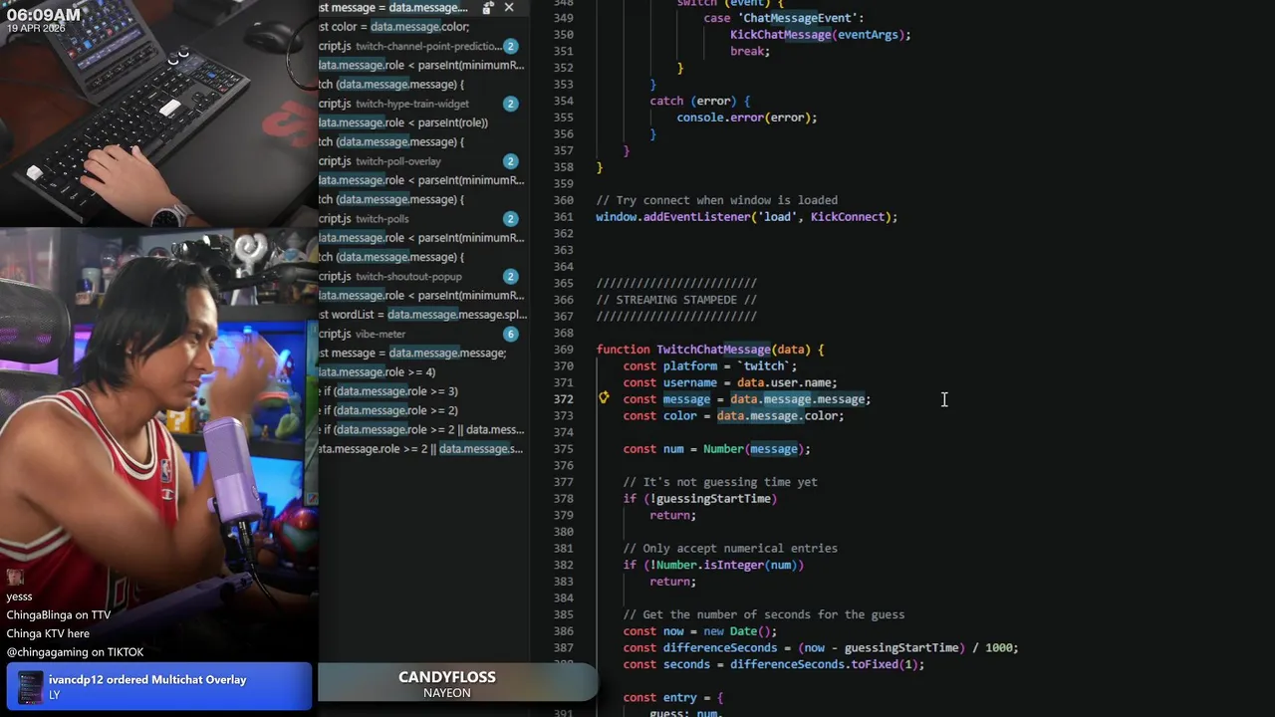Select the 'const wordList' search match
The image size is (1275, 717).
[x=423, y=315]
